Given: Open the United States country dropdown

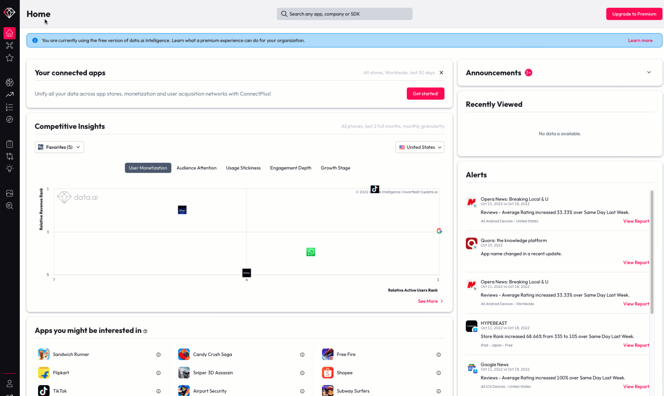Looking at the screenshot, I should (420, 147).
